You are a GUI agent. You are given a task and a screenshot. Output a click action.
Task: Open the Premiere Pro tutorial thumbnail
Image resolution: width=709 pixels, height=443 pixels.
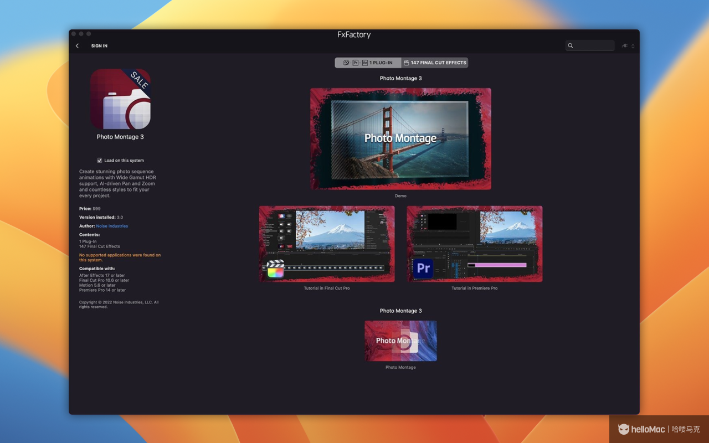pos(475,244)
